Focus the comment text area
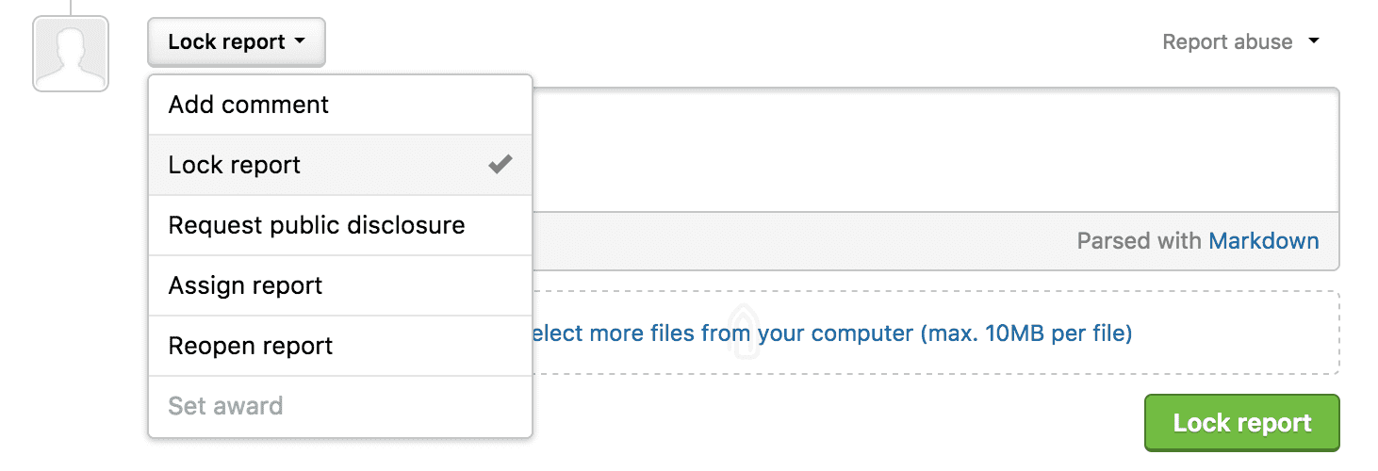 [933, 149]
